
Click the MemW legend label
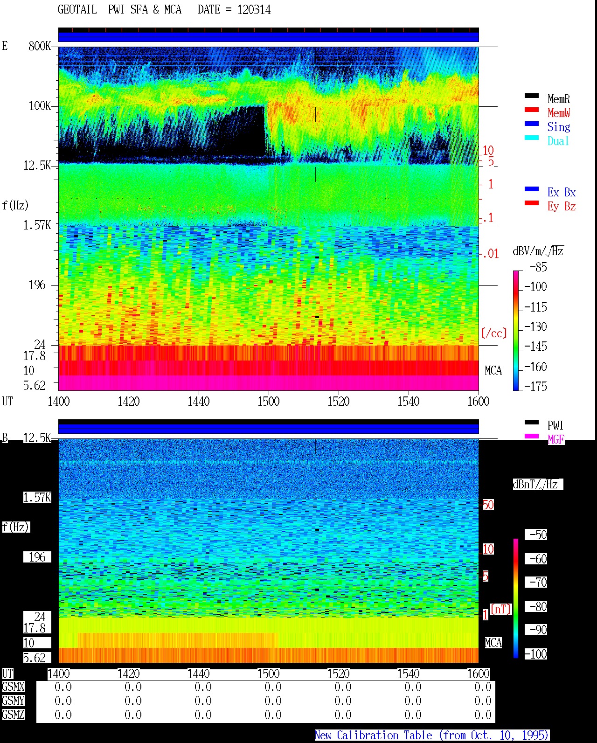(x=559, y=113)
